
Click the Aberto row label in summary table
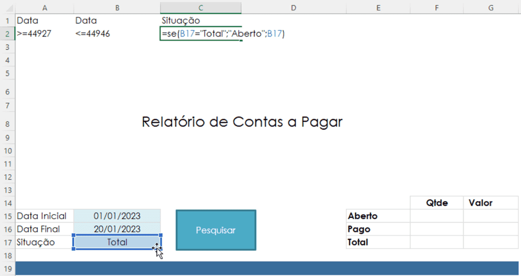tap(363, 216)
